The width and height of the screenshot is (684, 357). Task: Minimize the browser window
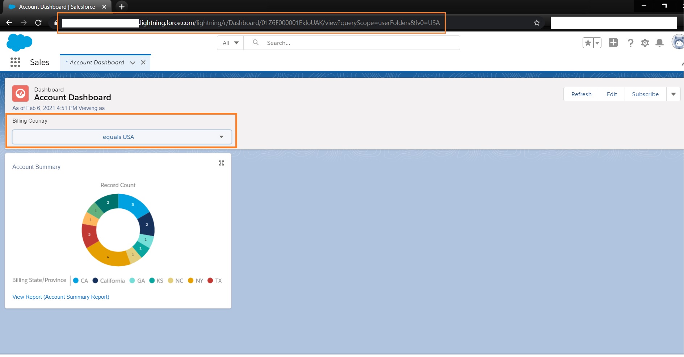coord(644,6)
